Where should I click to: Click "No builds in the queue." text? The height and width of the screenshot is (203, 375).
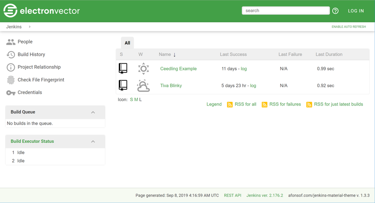click(30, 124)
